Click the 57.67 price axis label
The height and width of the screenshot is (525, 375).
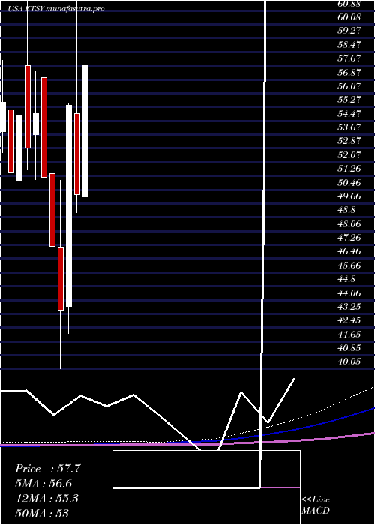pos(349,58)
